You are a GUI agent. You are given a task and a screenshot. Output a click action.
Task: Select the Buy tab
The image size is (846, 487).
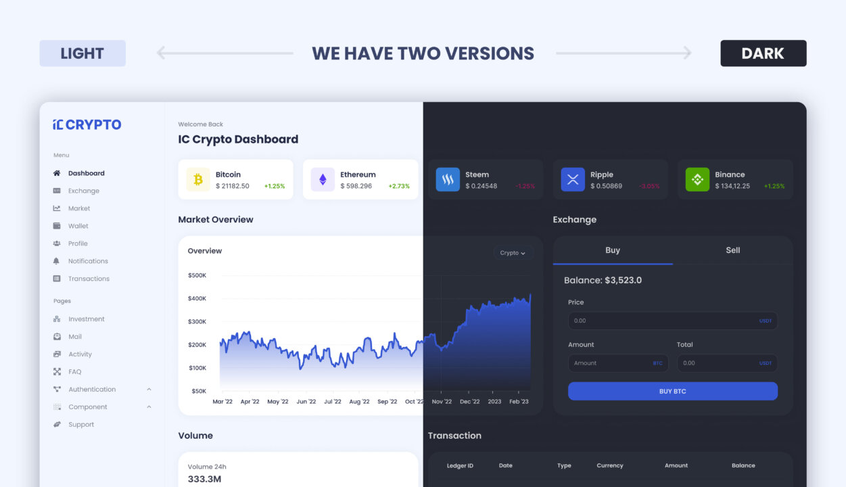coord(613,250)
